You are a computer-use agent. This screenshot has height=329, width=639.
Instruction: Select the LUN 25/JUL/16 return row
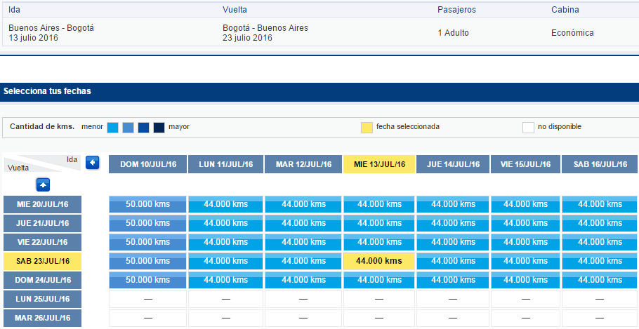tap(42, 299)
